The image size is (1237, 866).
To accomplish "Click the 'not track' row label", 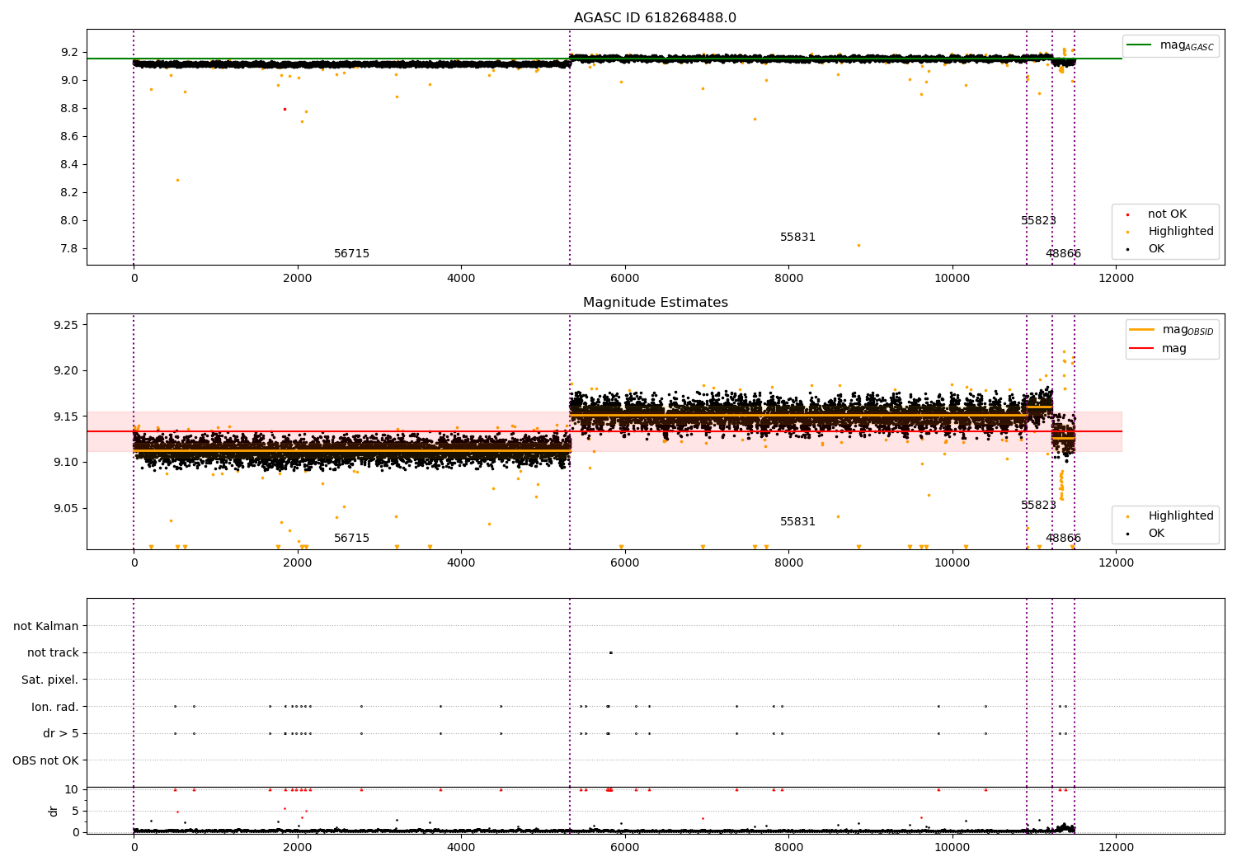I will (x=53, y=652).
